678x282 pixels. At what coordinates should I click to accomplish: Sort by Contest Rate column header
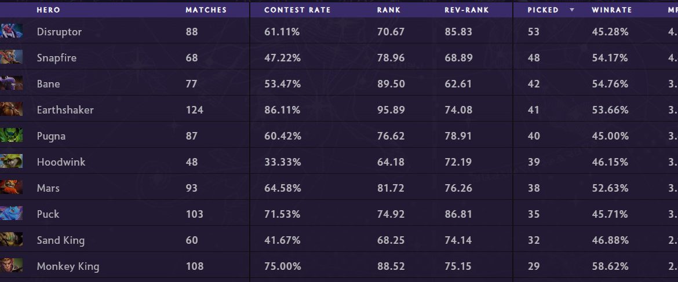pyautogui.click(x=297, y=10)
